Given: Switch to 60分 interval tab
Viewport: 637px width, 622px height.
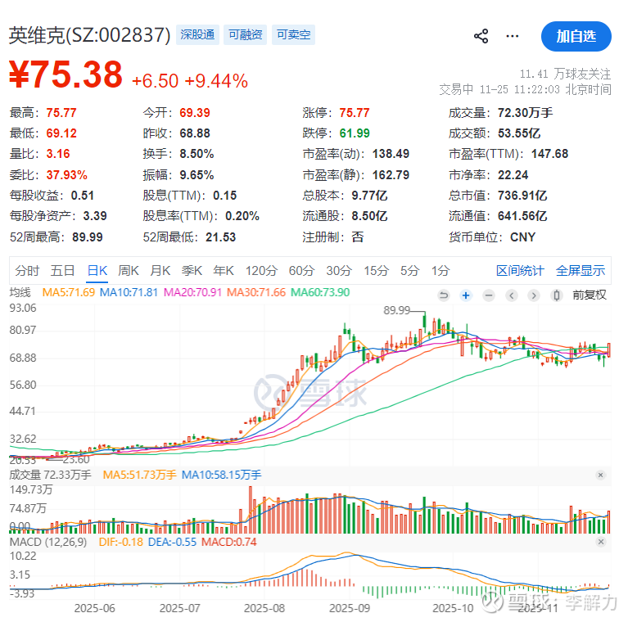Looking at the screenshot, I should pos(301,270).
